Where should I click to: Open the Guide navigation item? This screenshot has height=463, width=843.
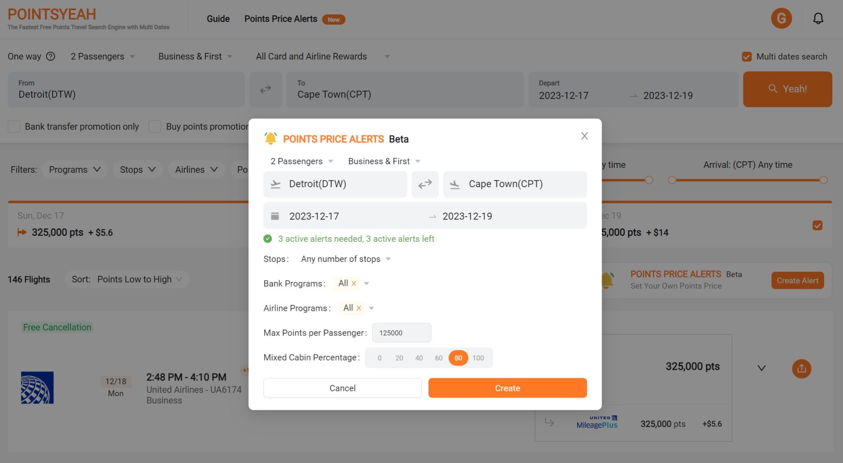pyautogui.click(x=218, y=19)
